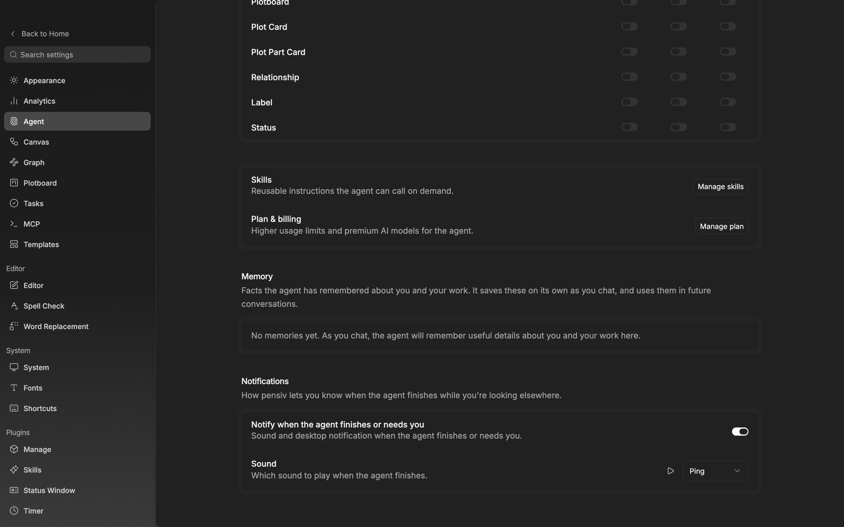Toggle the middle switch in Relationship row
This screenshot has width=844, height=527.
(x=679, y=77)
